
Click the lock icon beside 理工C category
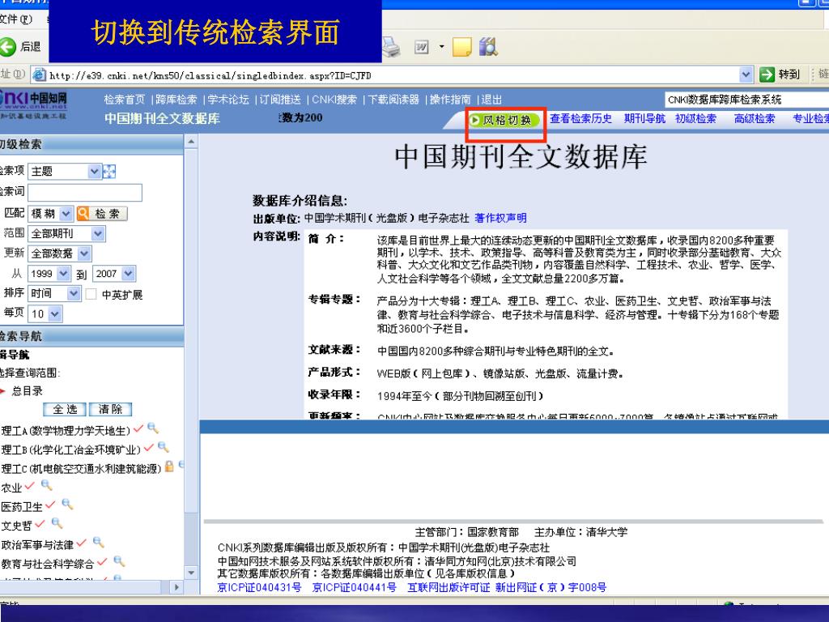pos(169,466)
